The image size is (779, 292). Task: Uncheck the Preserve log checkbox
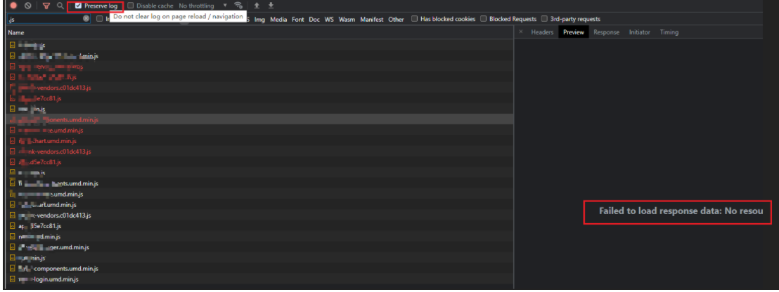point(78,6)
